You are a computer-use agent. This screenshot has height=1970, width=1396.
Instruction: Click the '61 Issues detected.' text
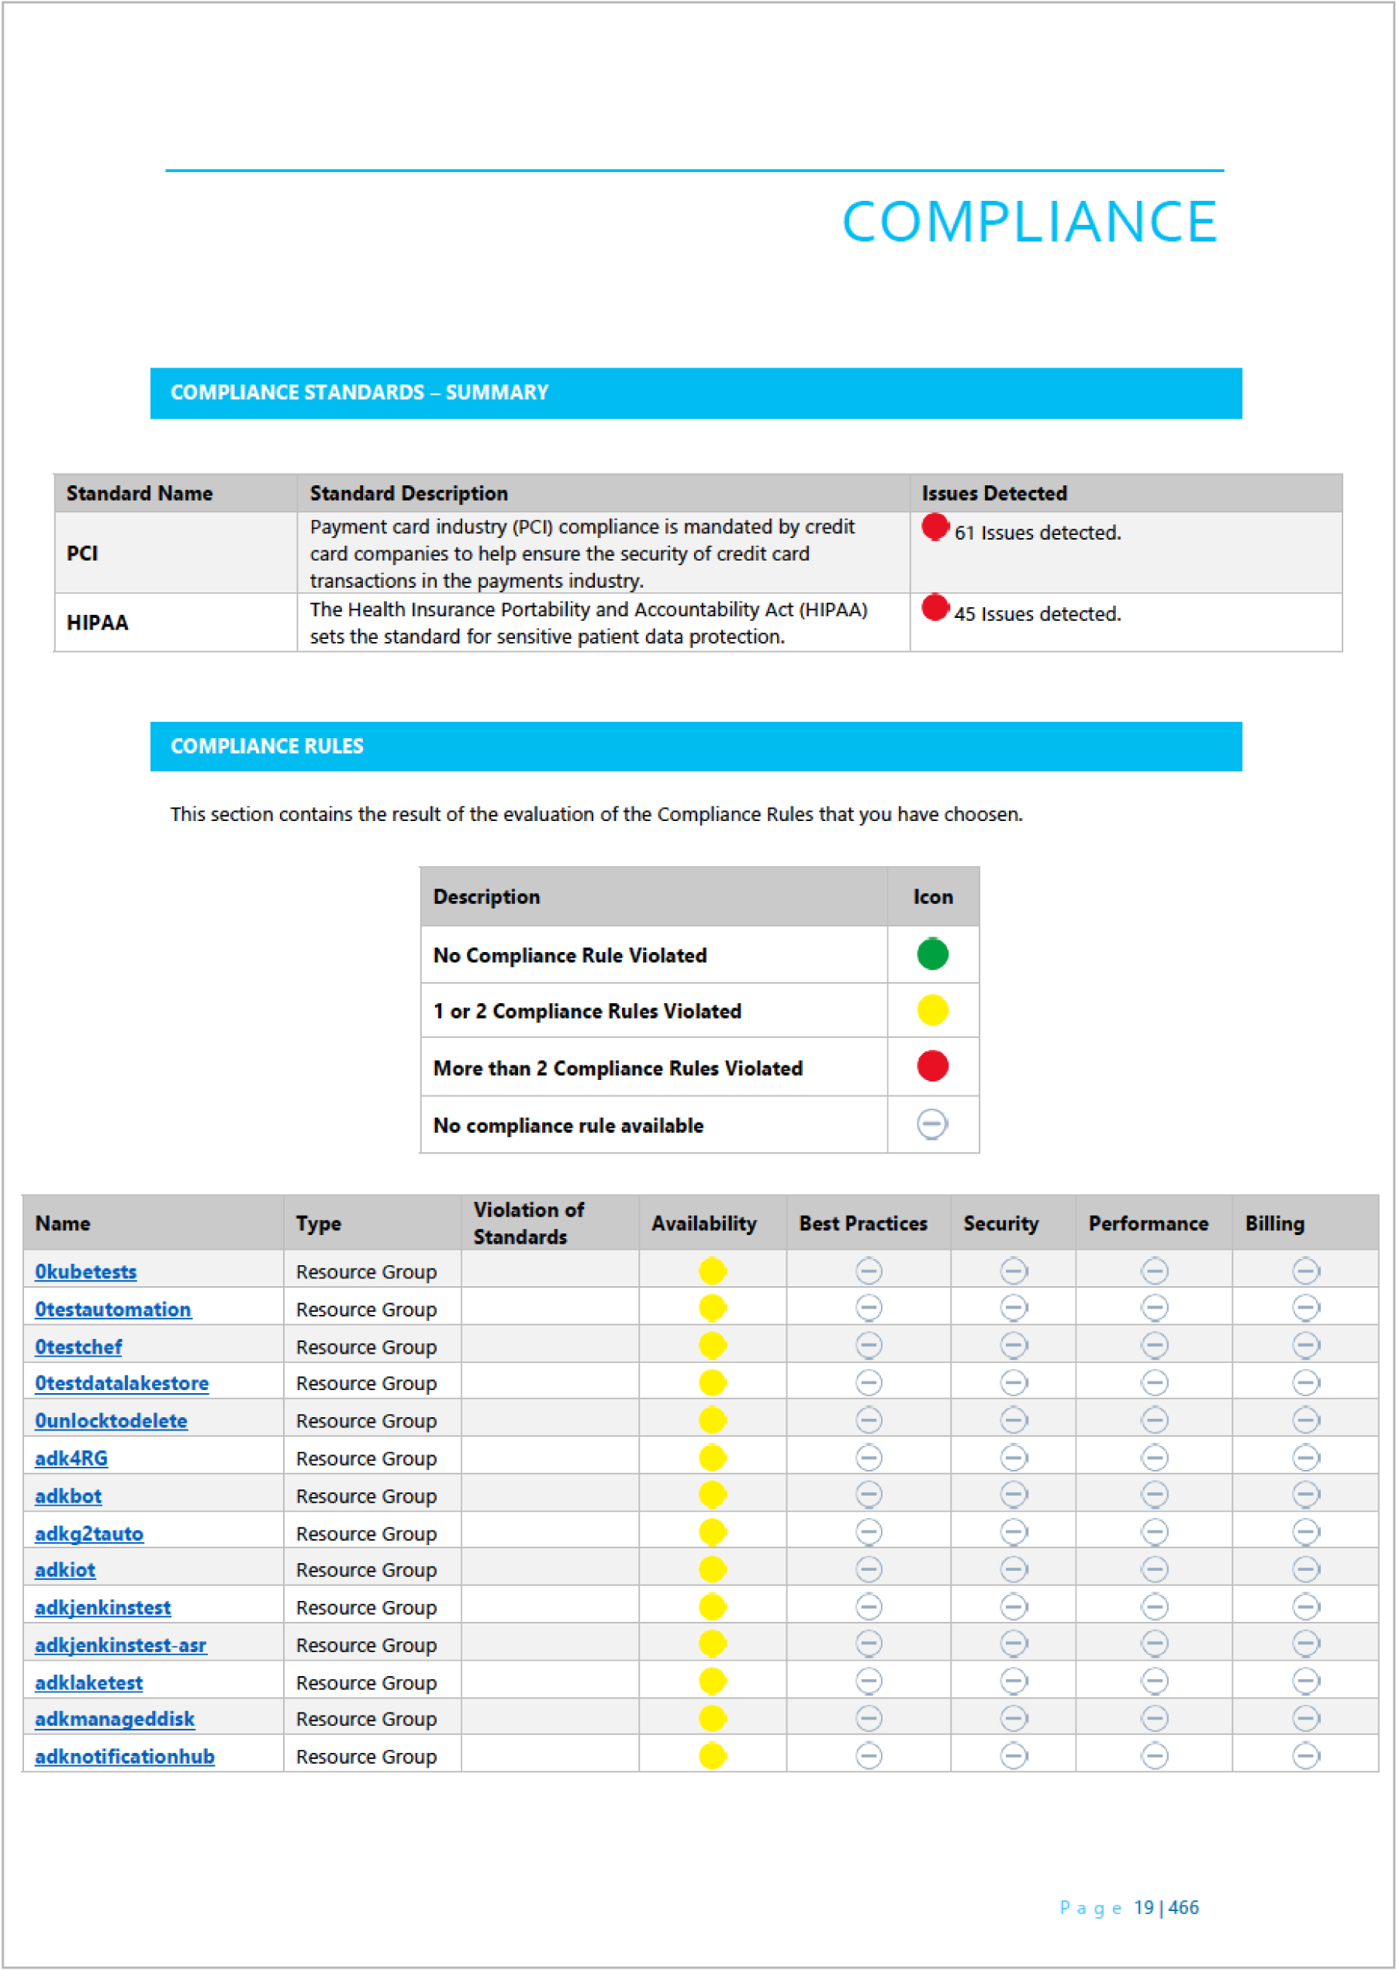tap(1038, 533)
